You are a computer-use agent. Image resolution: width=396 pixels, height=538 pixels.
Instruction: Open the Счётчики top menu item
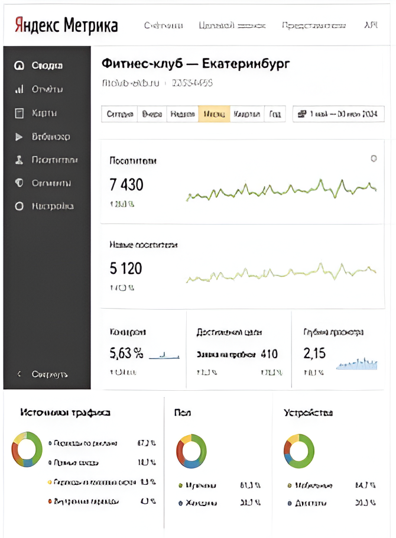(x=163, y=25)
